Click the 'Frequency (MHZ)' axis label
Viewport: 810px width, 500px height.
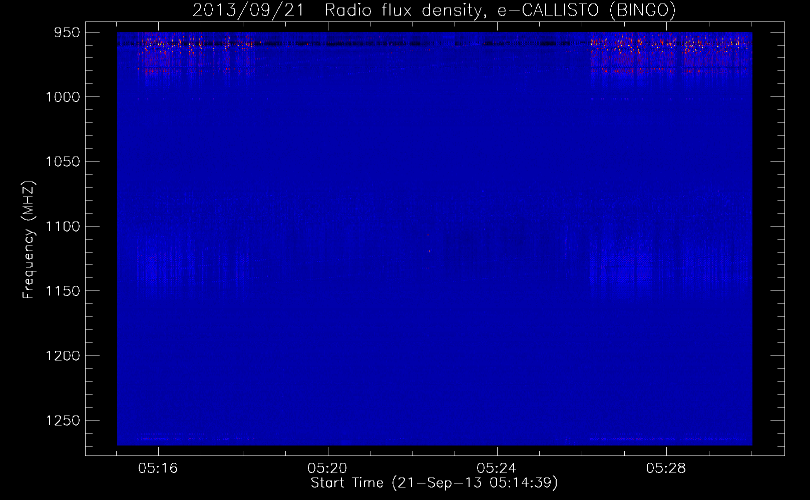[29, 240]
